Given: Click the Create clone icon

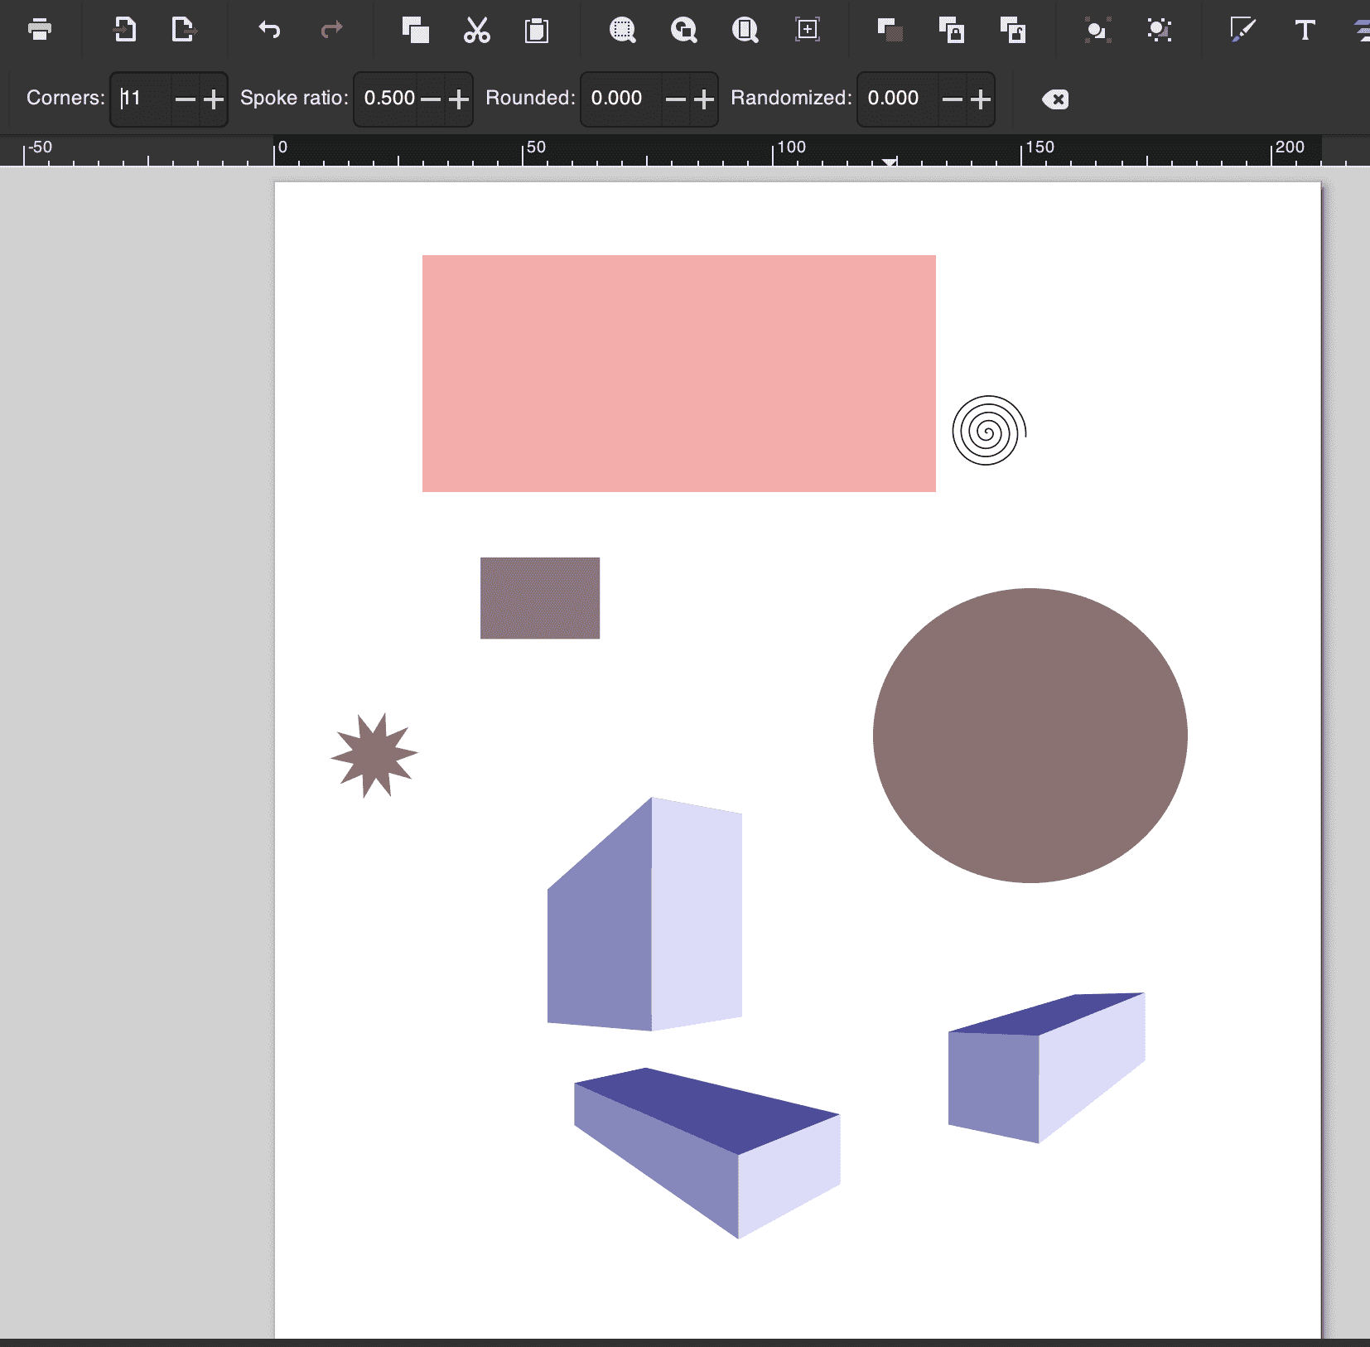Looking at the screenshot, I should point(951,30).
